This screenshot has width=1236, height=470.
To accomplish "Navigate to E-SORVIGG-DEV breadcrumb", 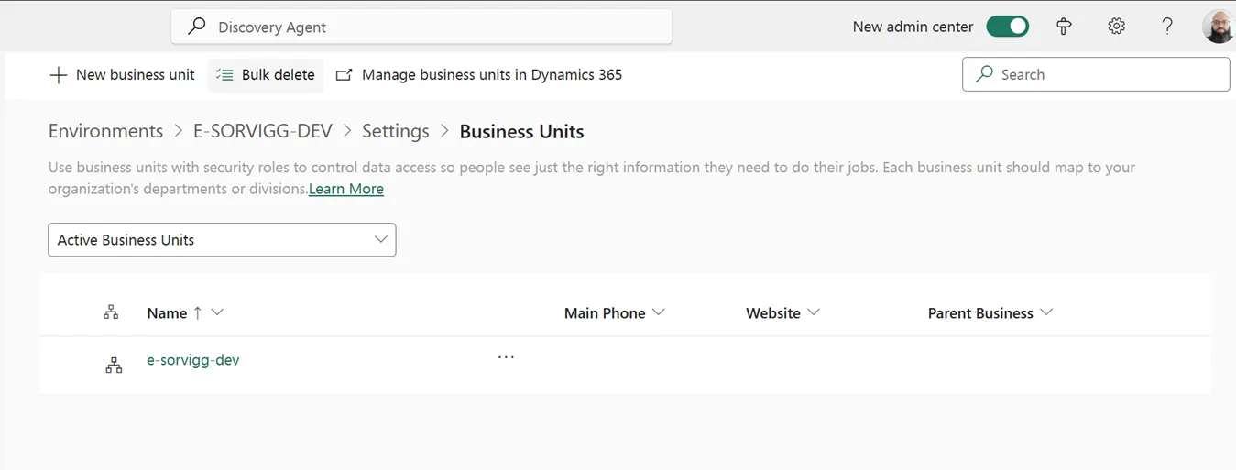I will point(262,131).
